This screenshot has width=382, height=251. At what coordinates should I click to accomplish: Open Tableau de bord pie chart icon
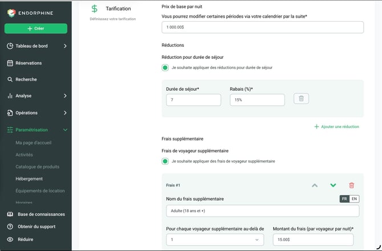(x=10, y=46)
